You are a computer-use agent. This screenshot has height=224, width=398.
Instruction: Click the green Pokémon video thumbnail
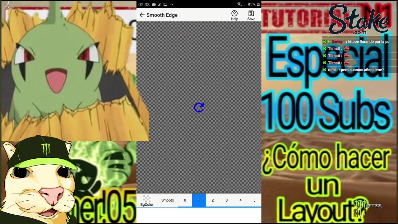click(x=75, y=71)
